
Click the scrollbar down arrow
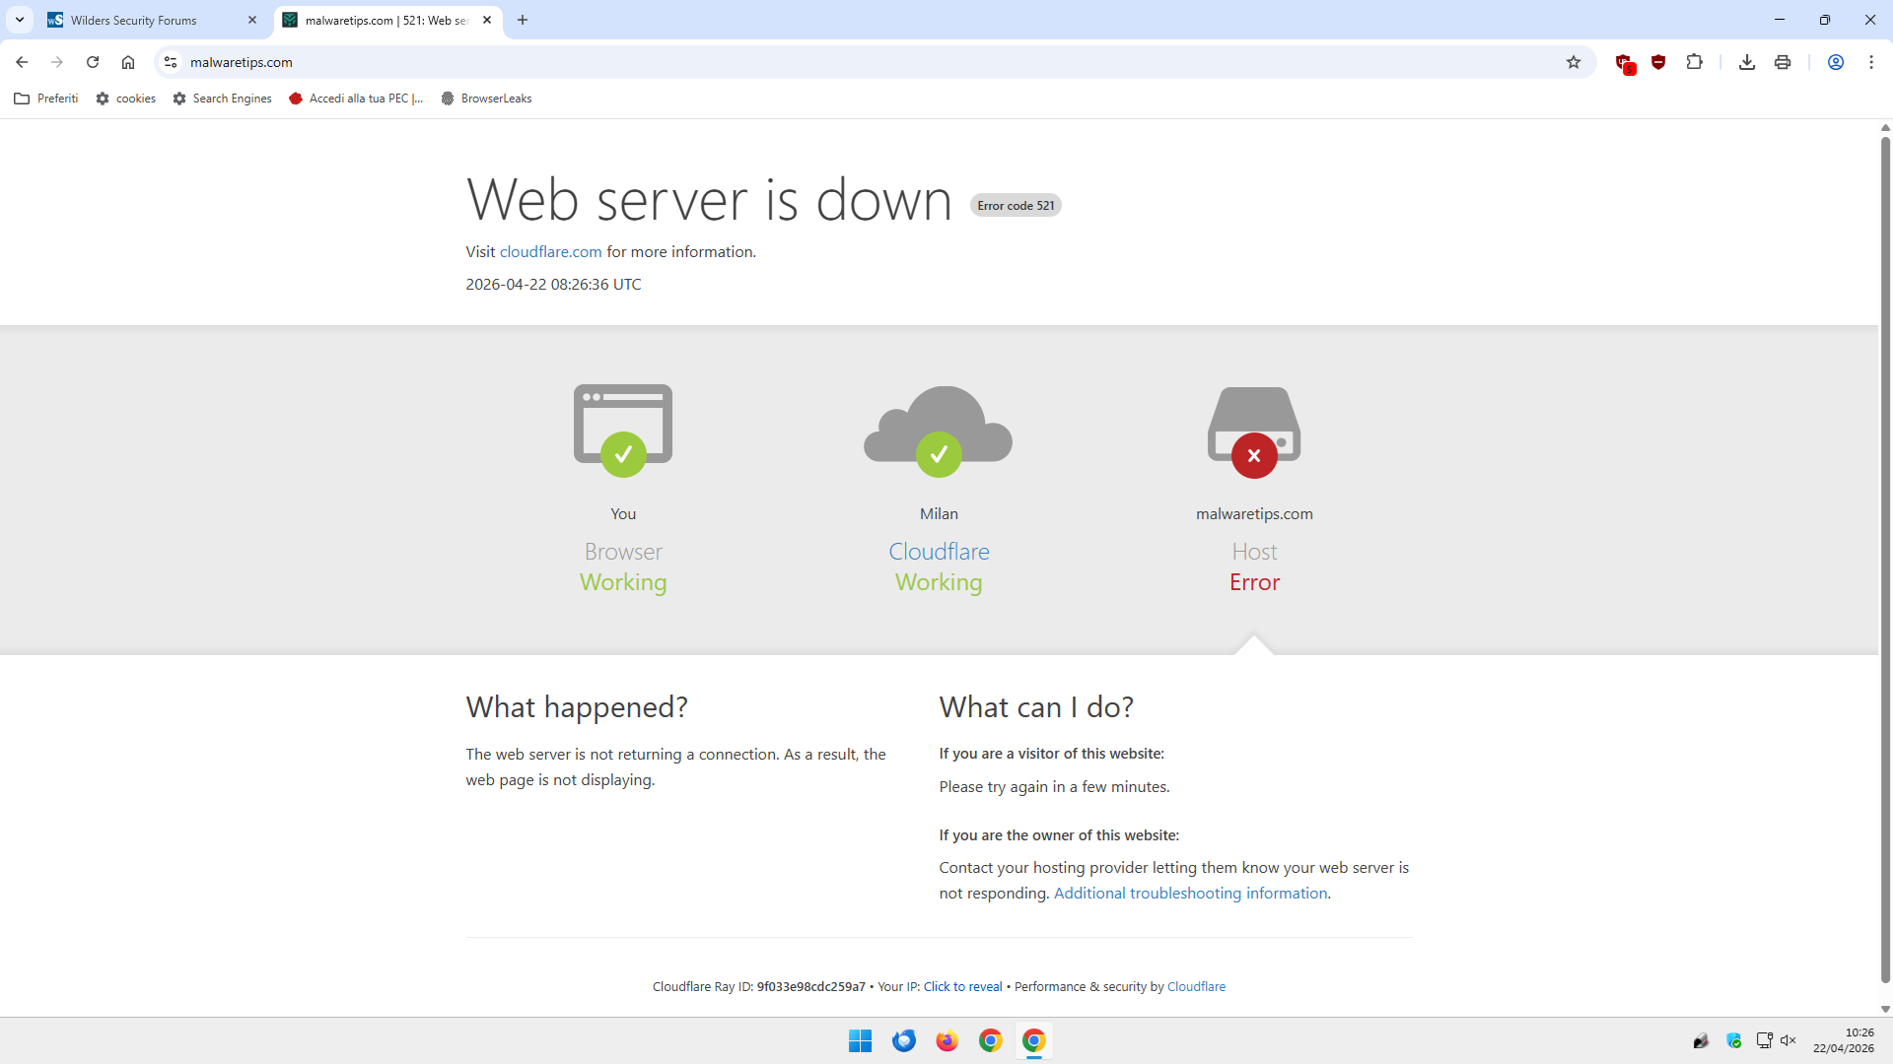click(1885, 1009)
